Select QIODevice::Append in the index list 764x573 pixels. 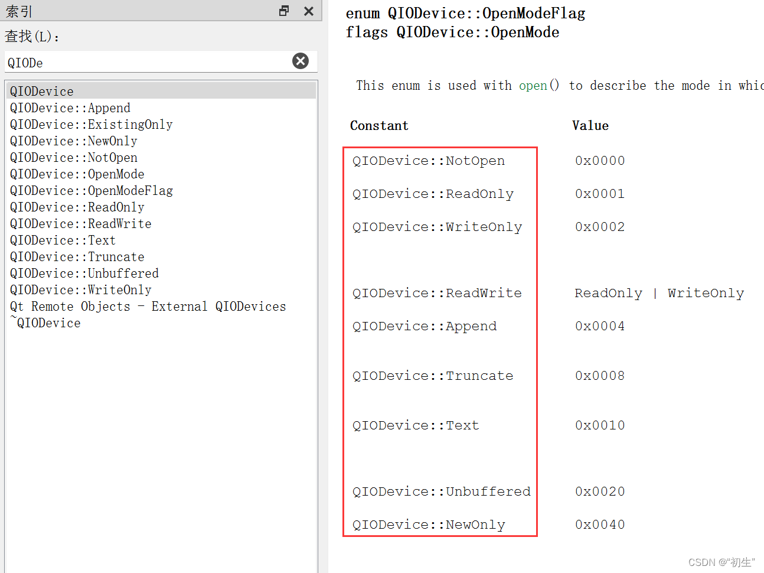coord(161,108)
